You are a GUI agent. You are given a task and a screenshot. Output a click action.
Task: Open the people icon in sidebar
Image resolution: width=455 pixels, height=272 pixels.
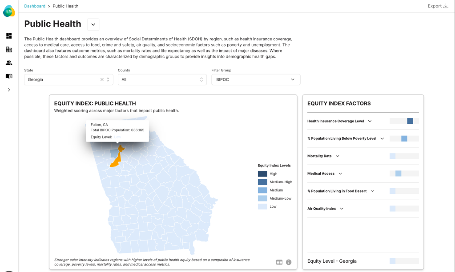click(x=9, y=63)
